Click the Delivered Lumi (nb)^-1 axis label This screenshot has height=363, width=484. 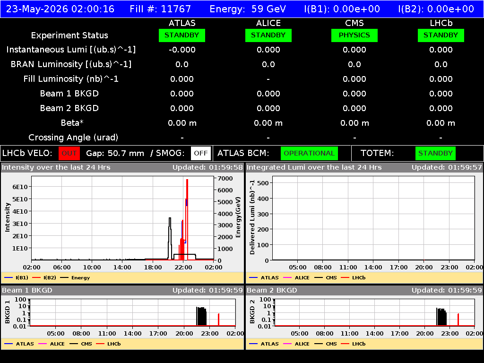tap(252, 217)
